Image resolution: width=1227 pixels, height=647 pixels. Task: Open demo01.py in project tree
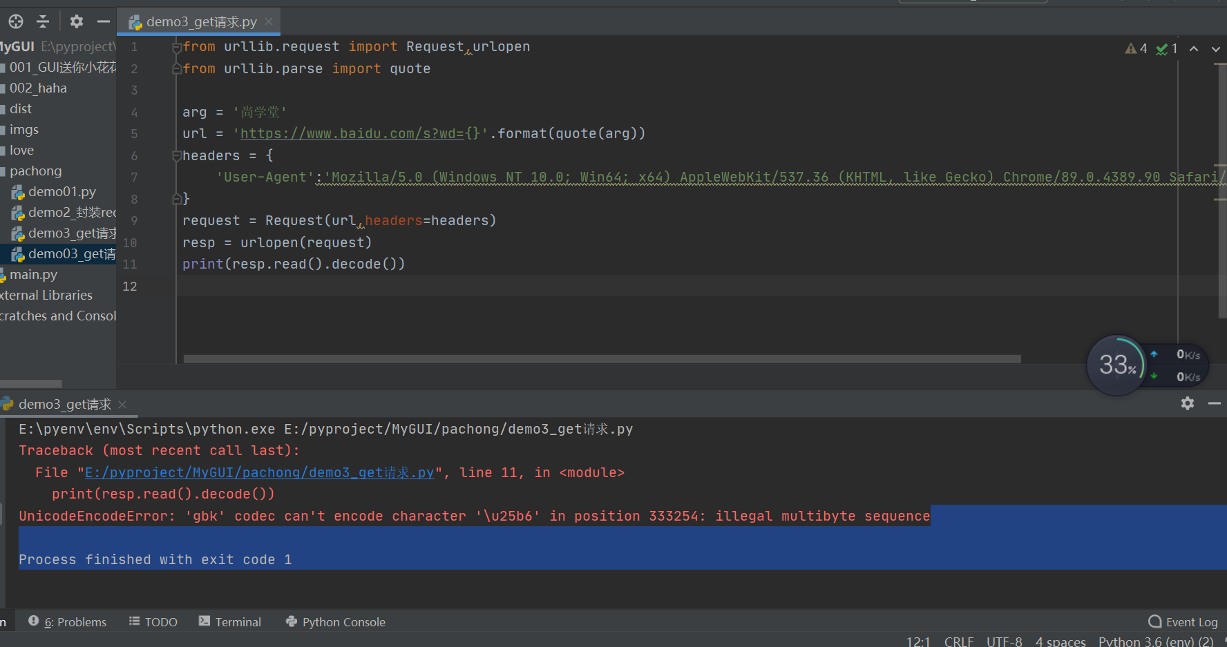[x=61, y=191]
